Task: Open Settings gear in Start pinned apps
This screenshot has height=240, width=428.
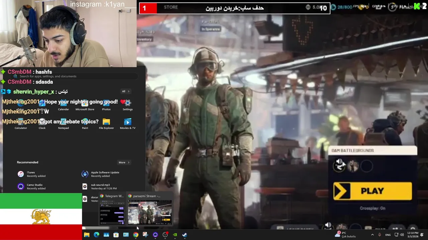Action: tap(128, 105)
